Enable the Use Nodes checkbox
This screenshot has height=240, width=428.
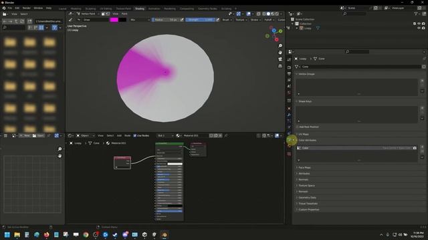[135, 135]
